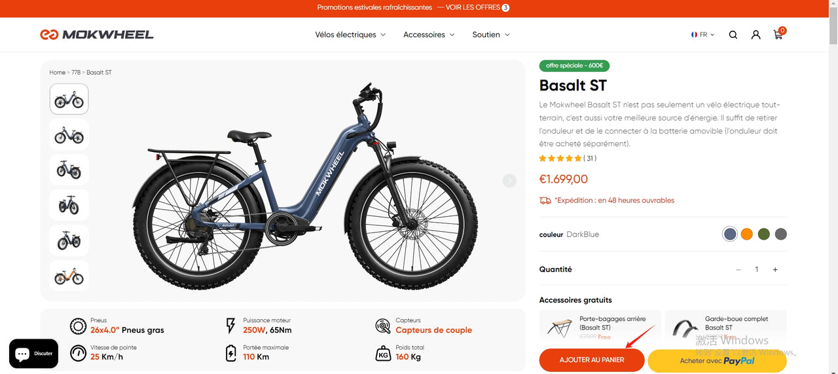Click the AJOUTER AU PANIER button

pos(592,360)
